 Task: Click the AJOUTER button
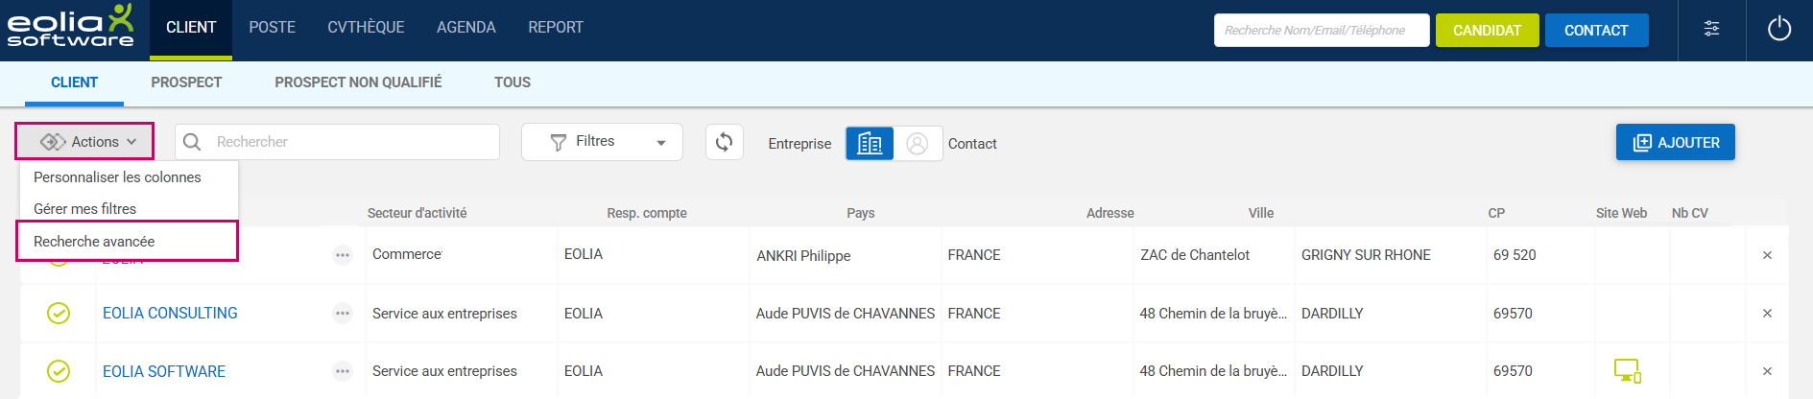(1675, 142)
